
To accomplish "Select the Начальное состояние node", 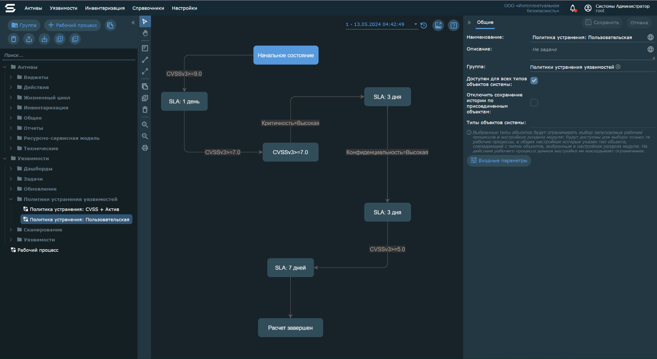I will coord(286,55).
